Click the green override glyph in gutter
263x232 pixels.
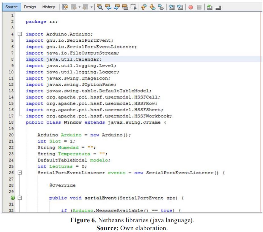(x=12, y=198)
